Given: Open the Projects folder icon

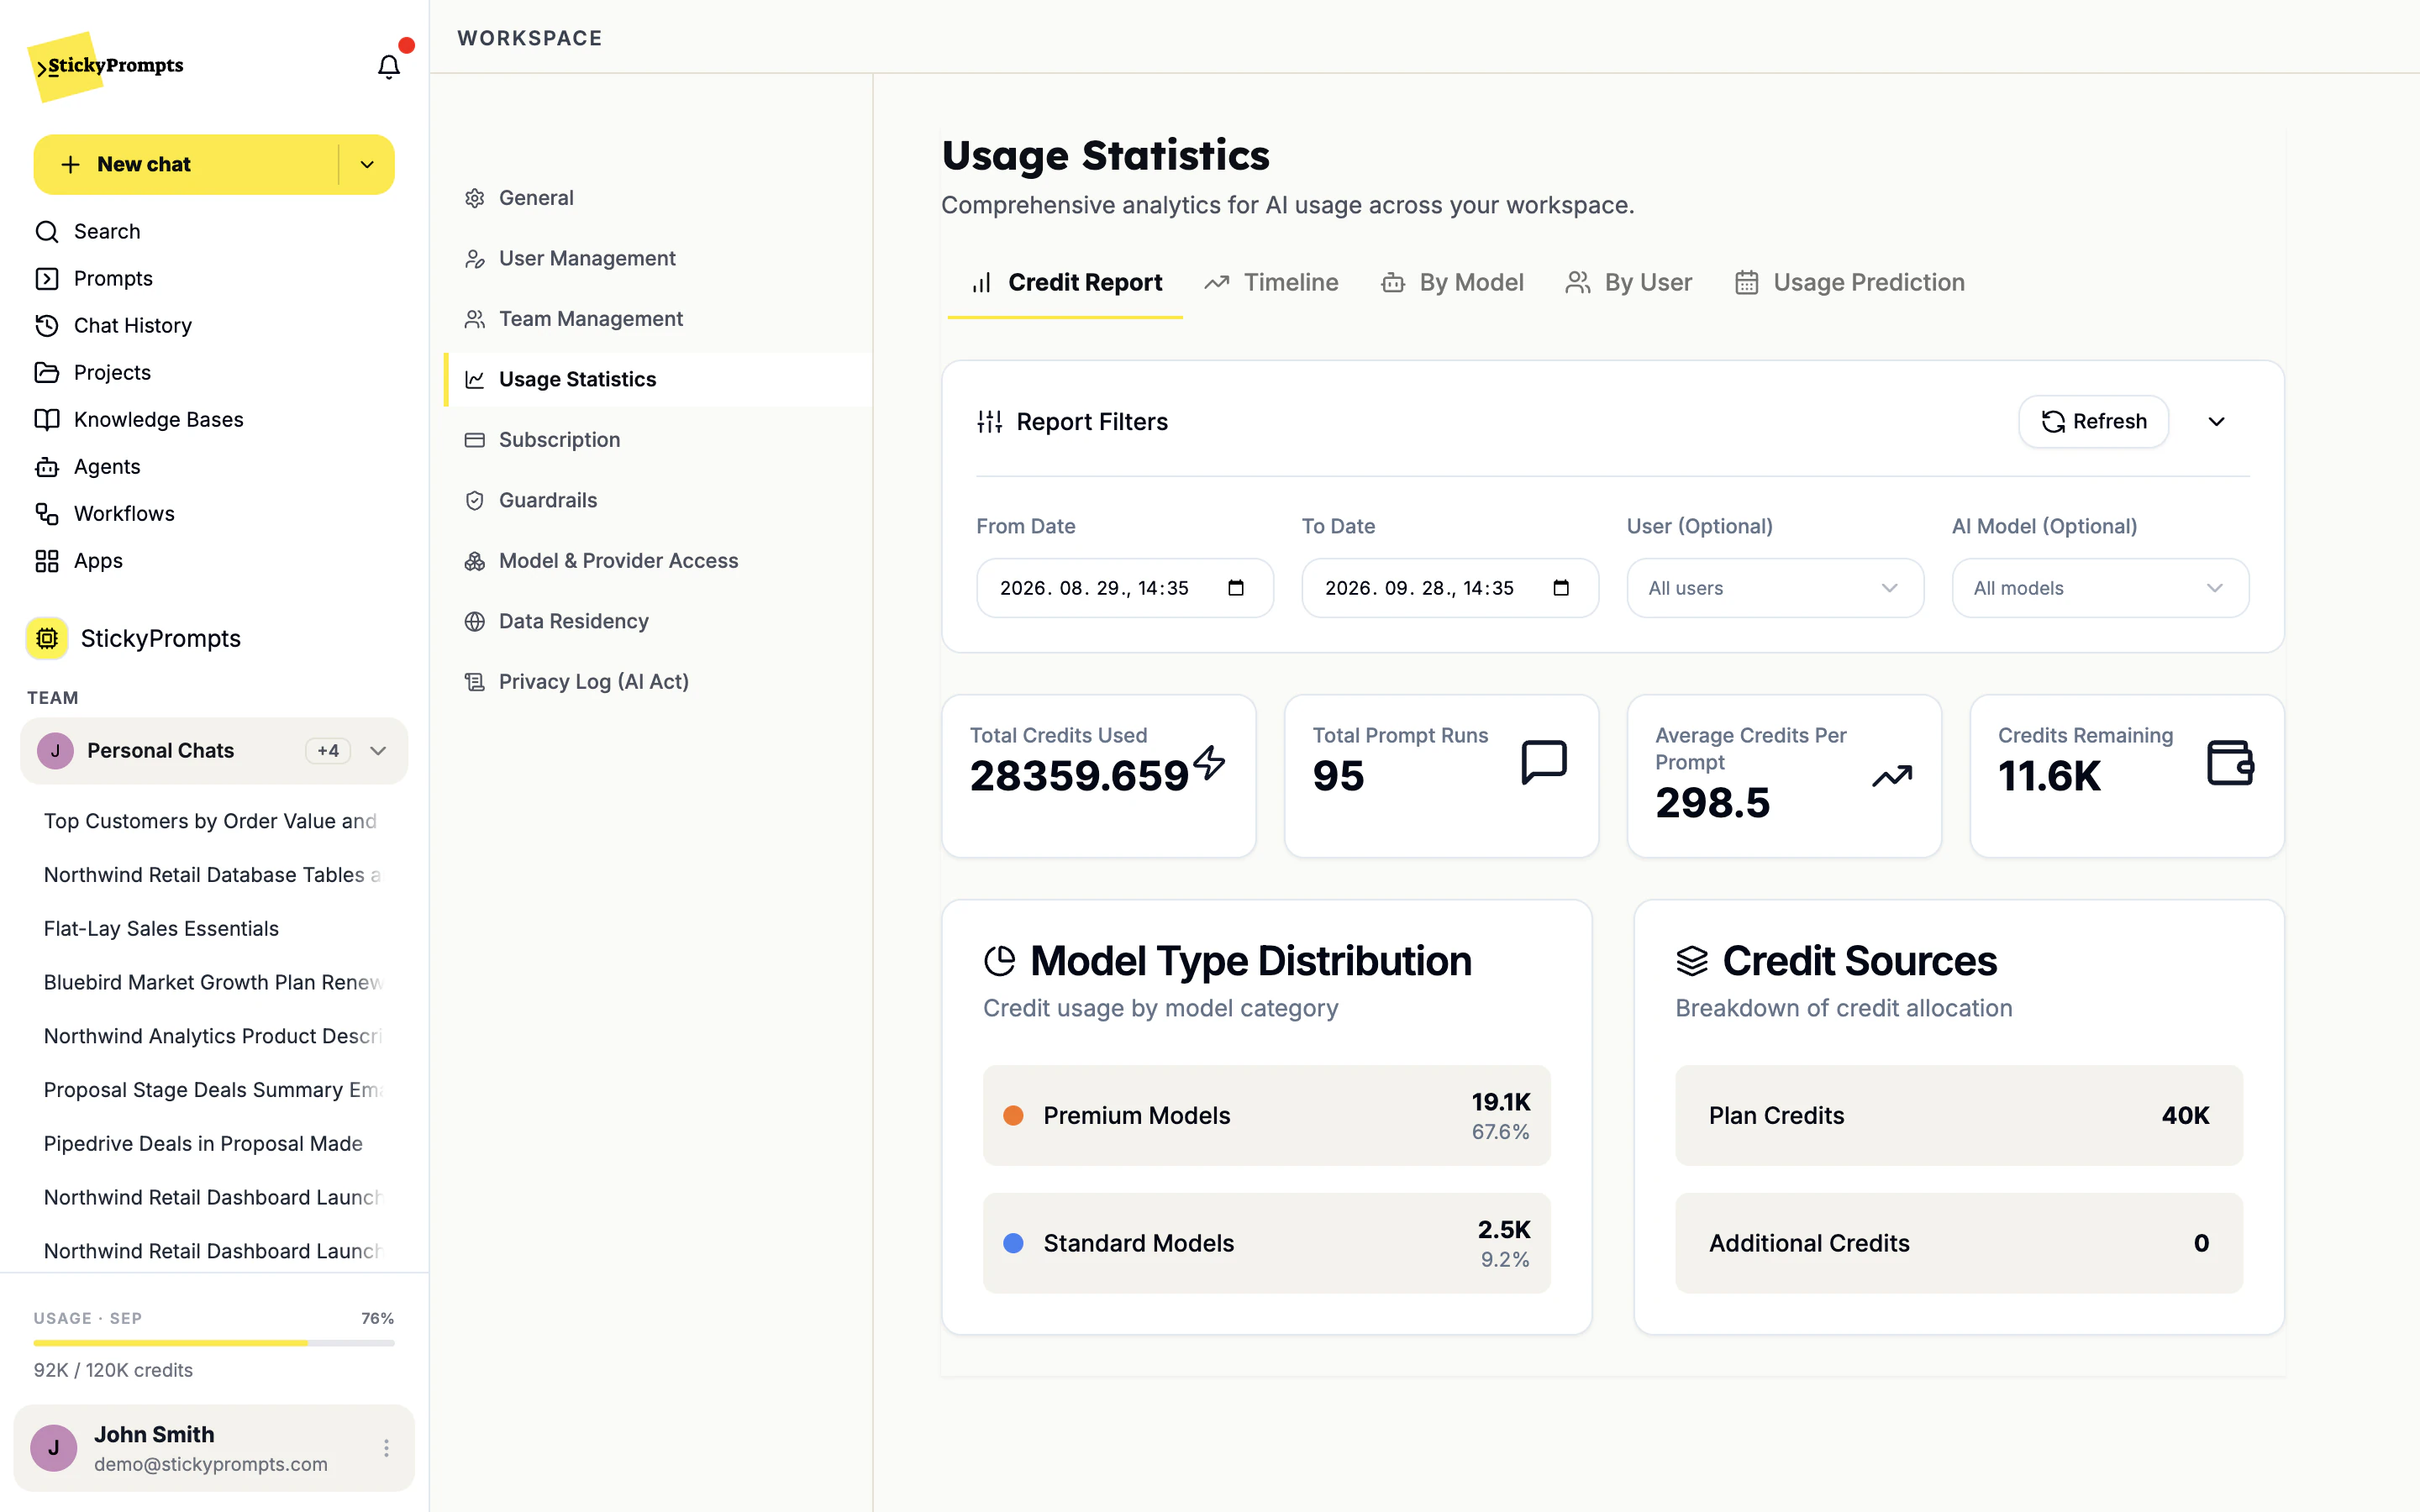Looking at the screenshot, I should pos(47,372).
